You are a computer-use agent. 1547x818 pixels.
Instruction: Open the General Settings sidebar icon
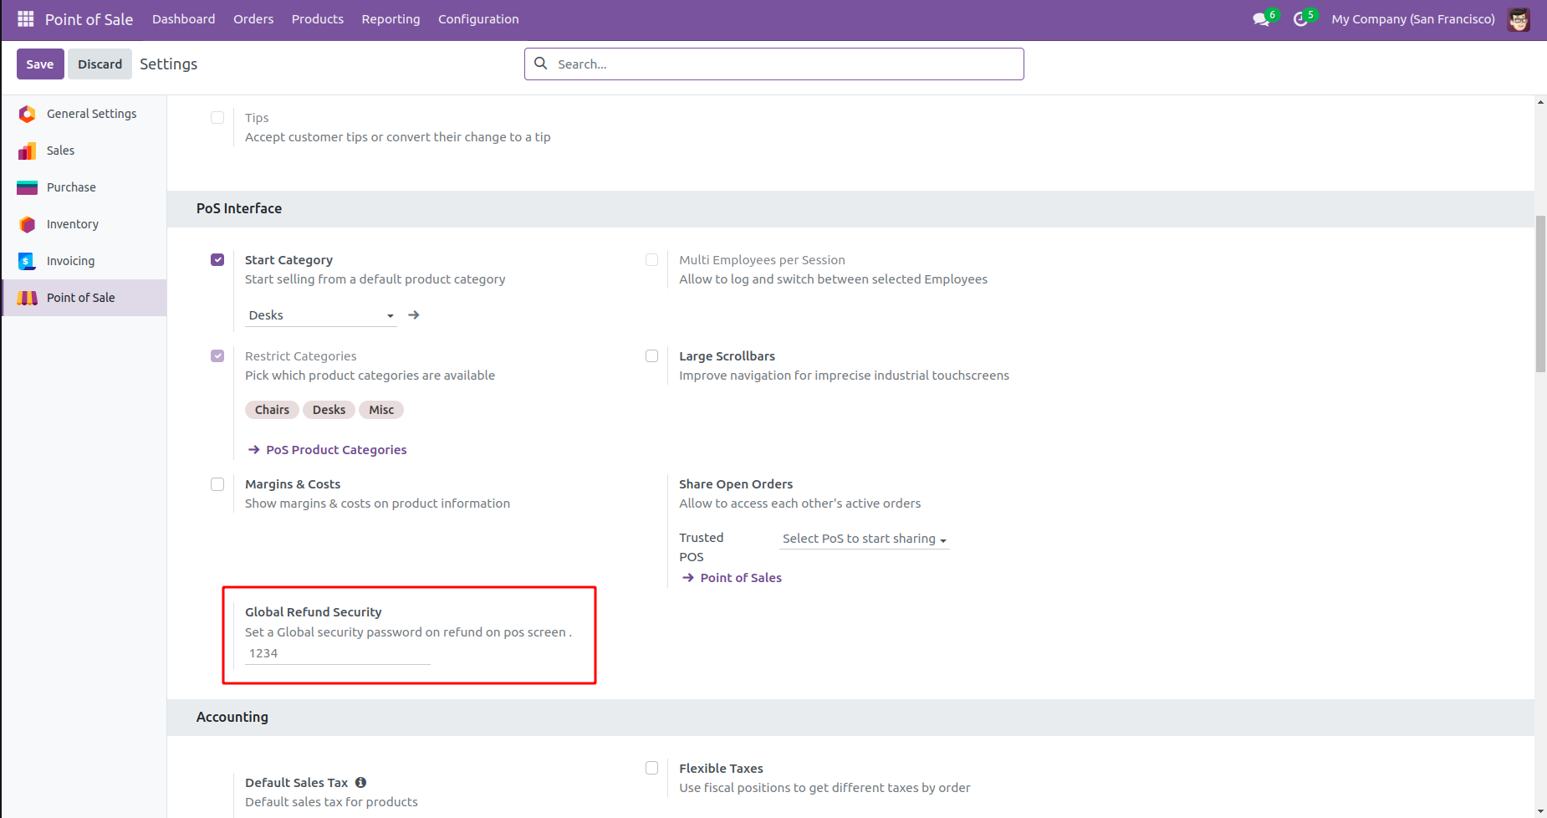(28, 114)
